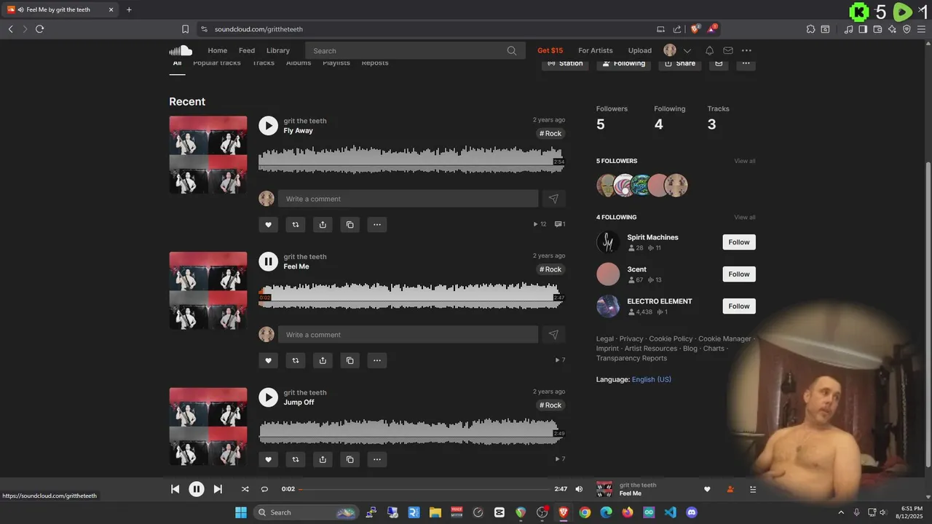Open the Home page
Image resolution: width=932 pixels, height=524 pixels.
217,50
